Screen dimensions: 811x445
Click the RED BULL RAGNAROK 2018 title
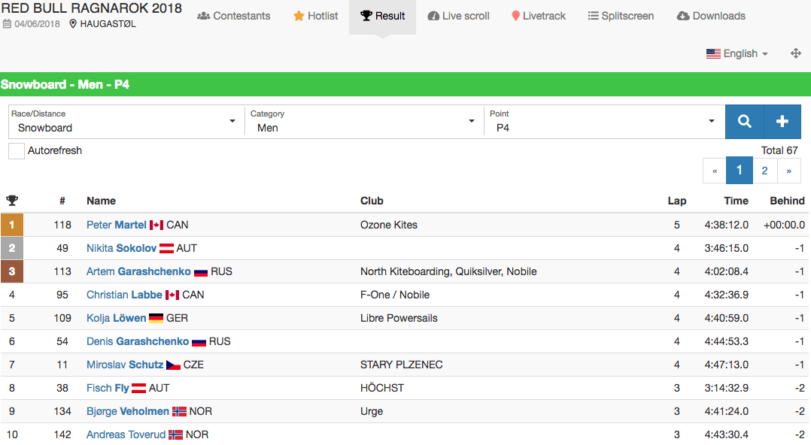click(x=92, y=8)
